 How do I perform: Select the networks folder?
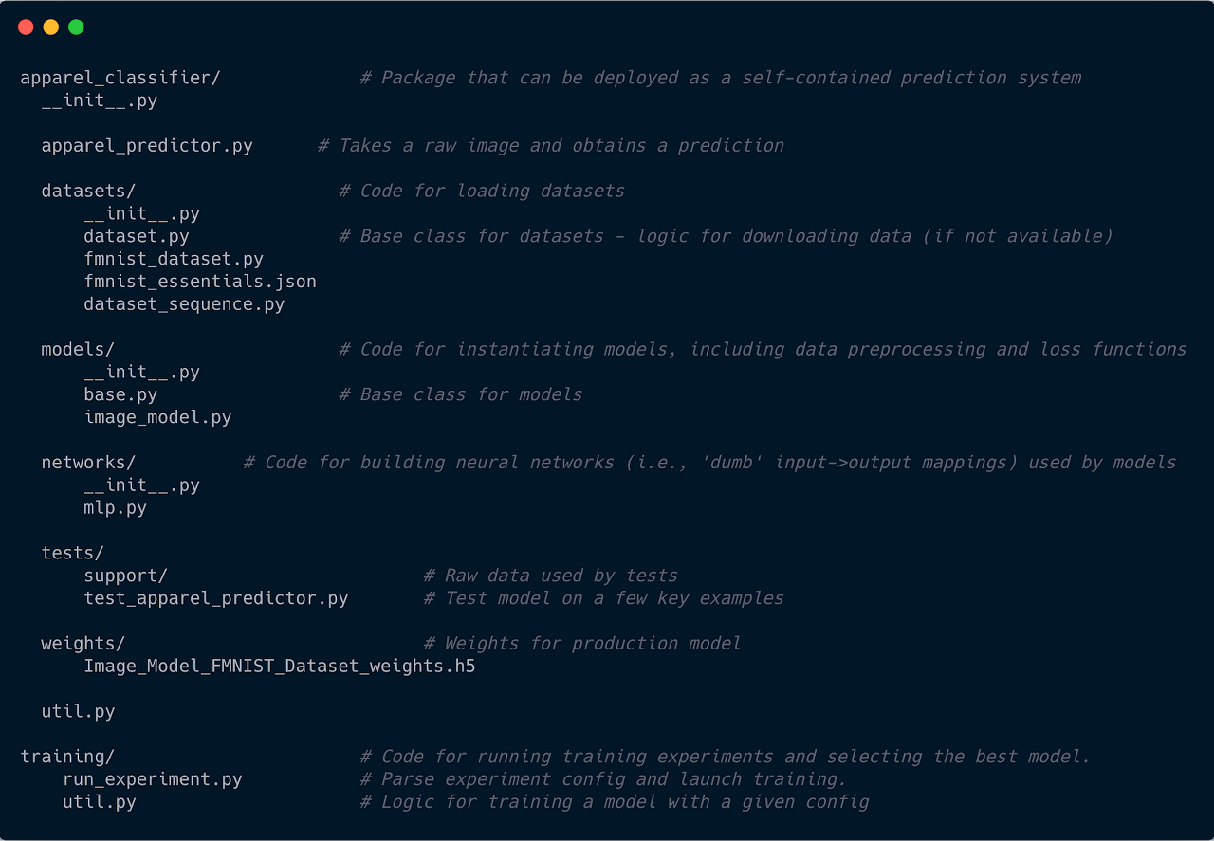[x=88, y=462]
